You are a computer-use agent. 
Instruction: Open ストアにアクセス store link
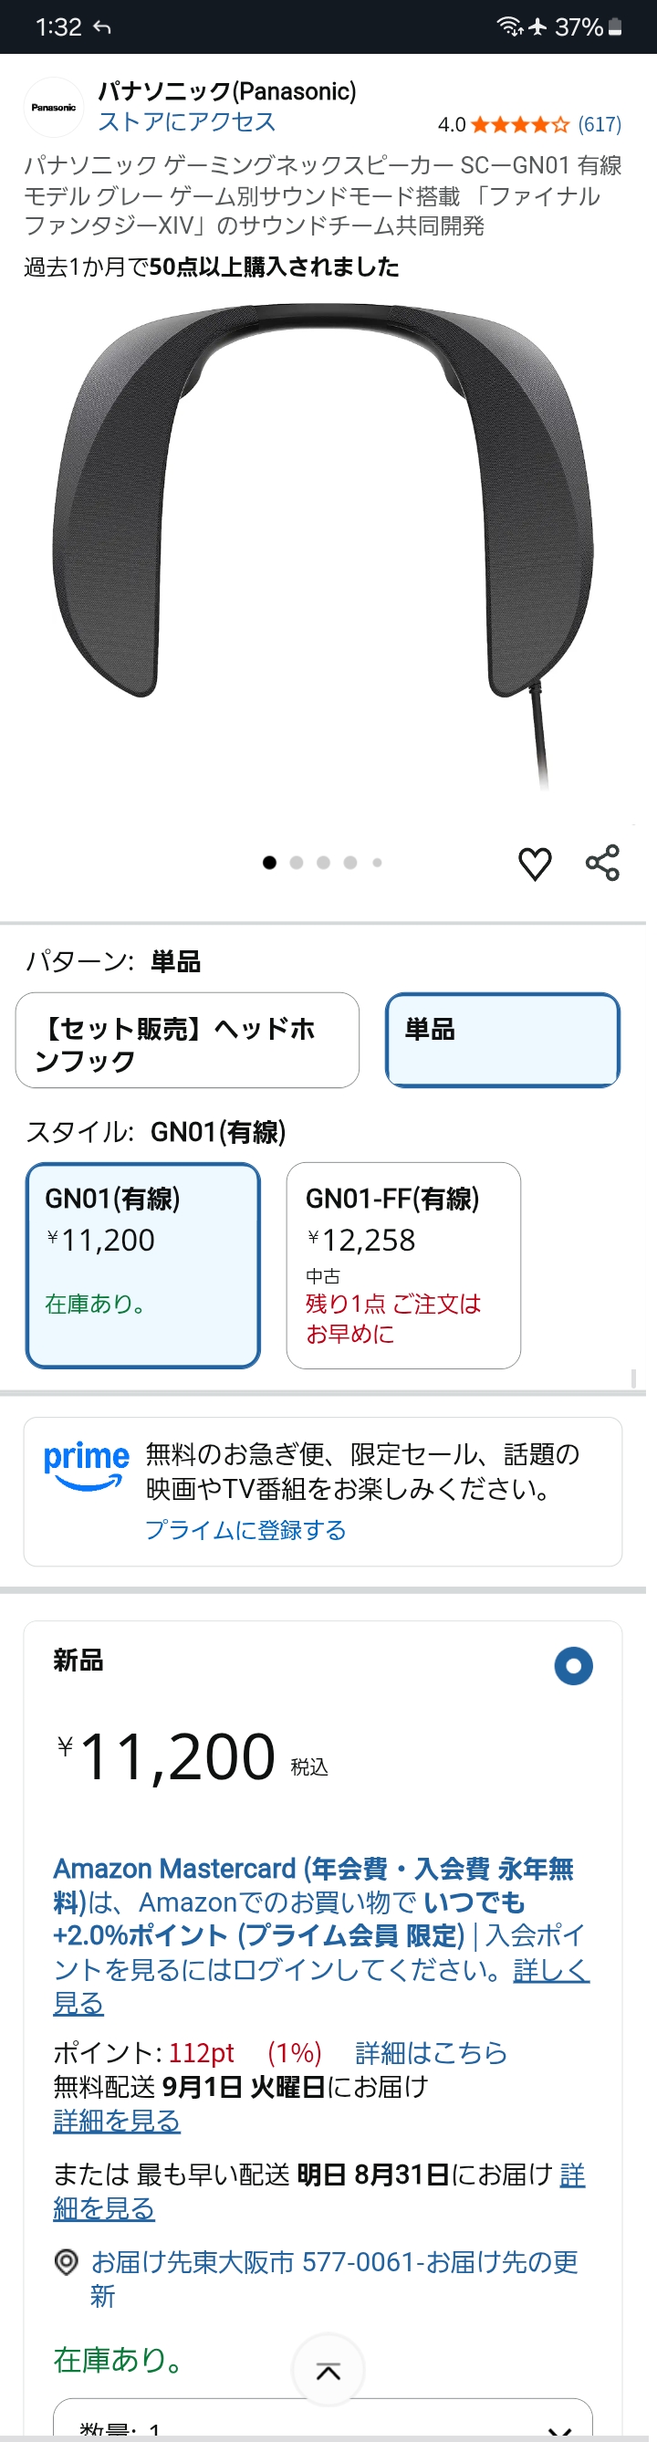point(187,122)
